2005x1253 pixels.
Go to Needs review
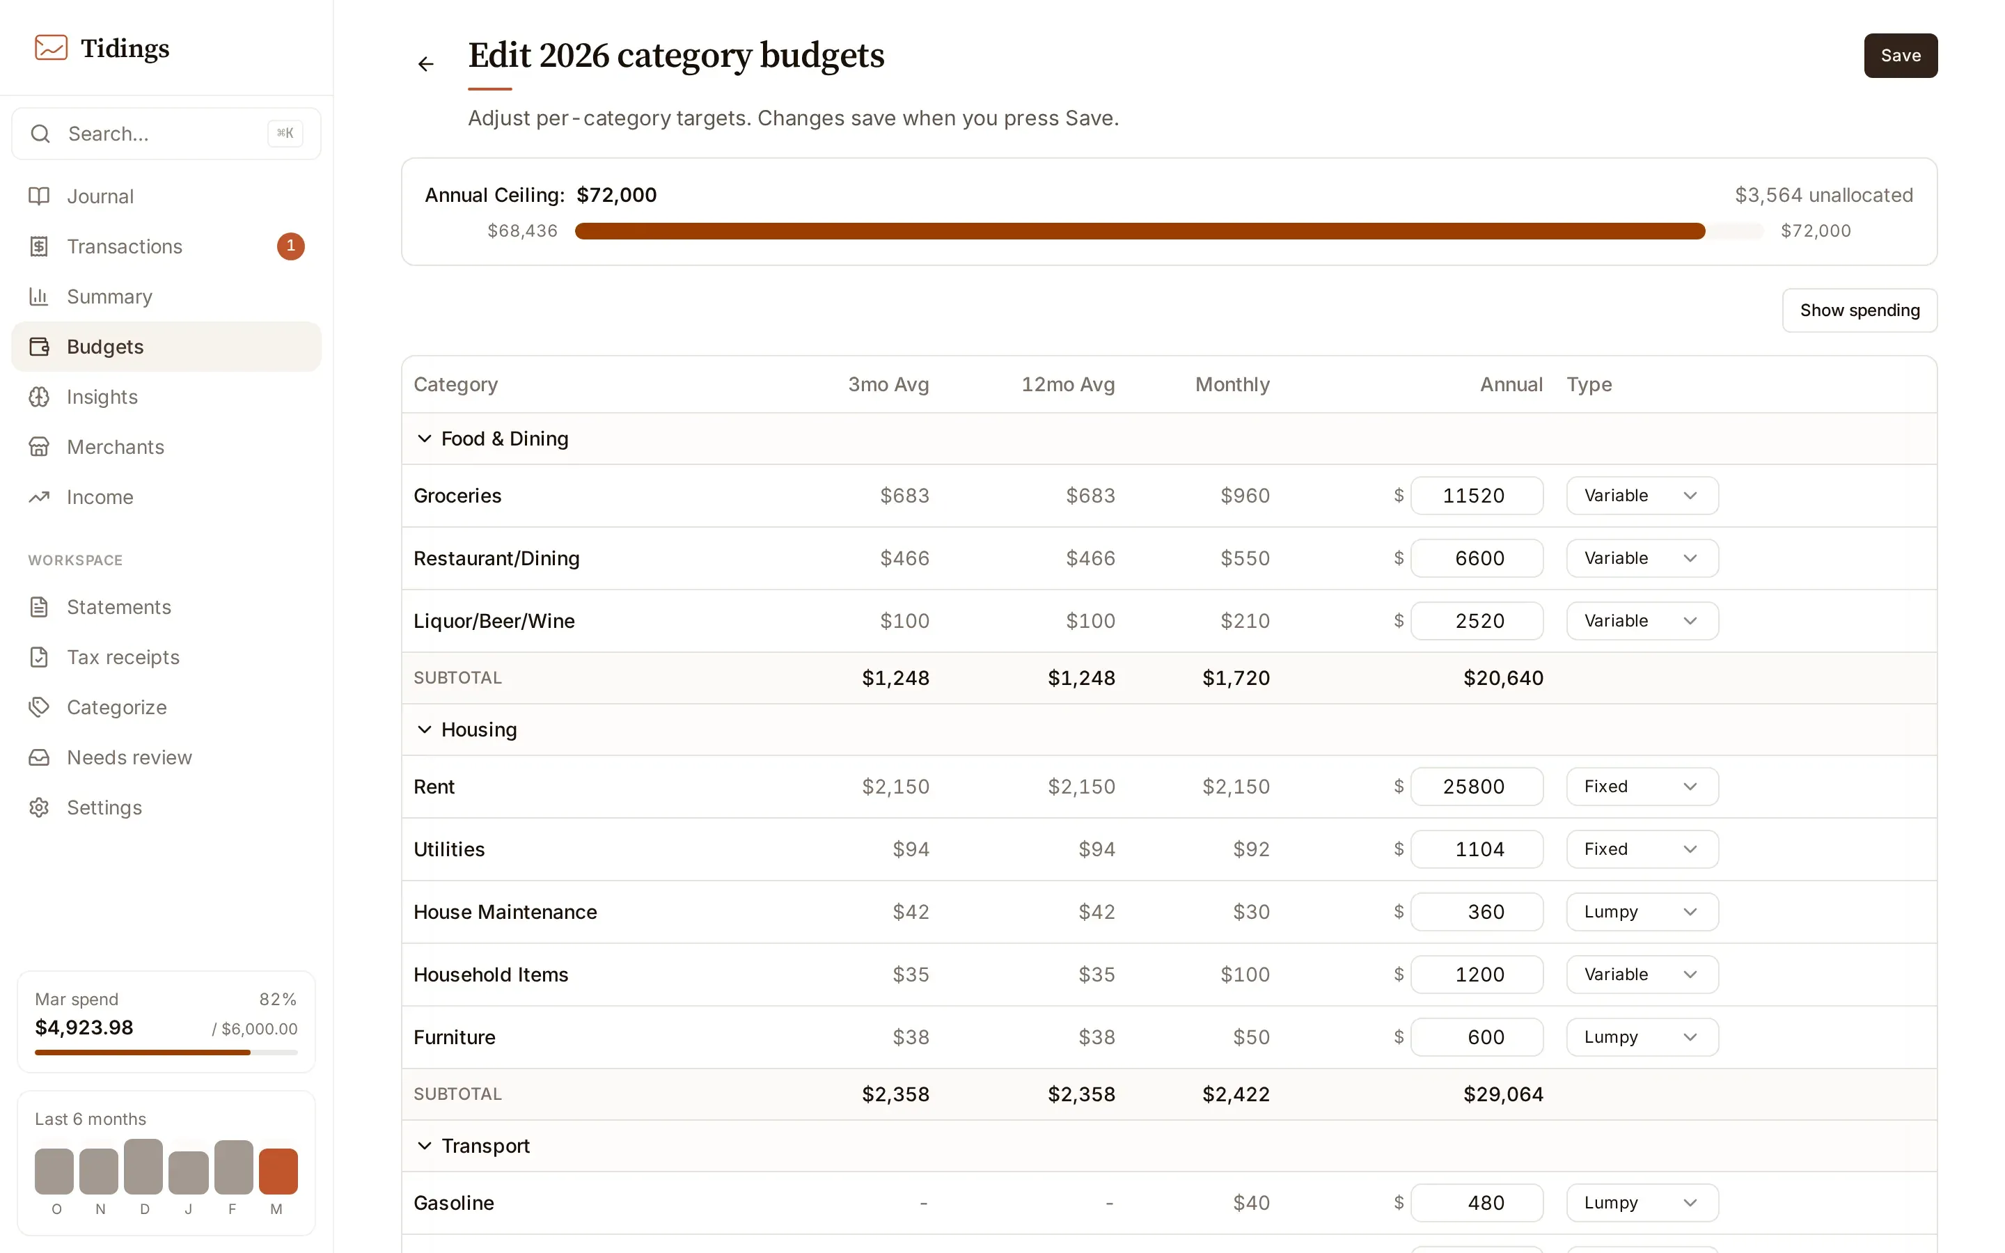tap(166, 757)
